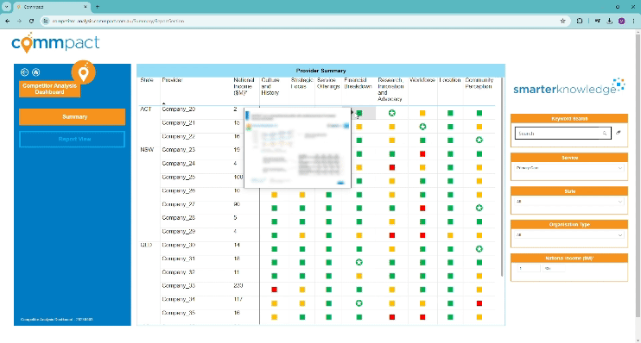The width and height of the screenshot is (641, 343).
Task: Click the star icon for Company_20 Research
Action: [391, 113]
